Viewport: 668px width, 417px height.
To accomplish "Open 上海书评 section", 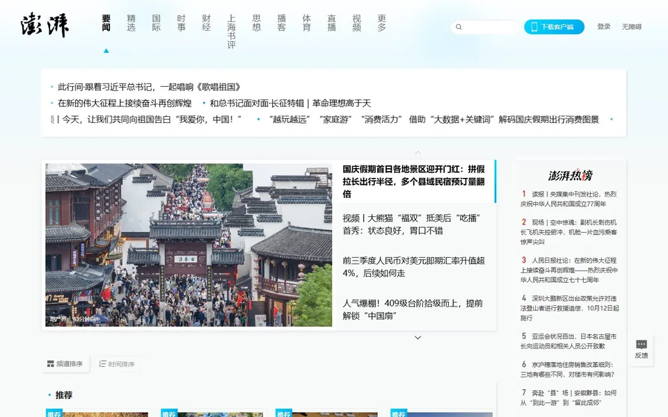I will [231, 31].
